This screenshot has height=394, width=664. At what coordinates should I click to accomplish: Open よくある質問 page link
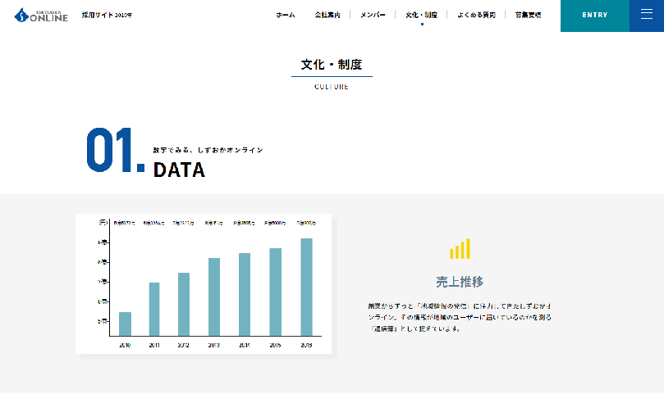point(476,15)
